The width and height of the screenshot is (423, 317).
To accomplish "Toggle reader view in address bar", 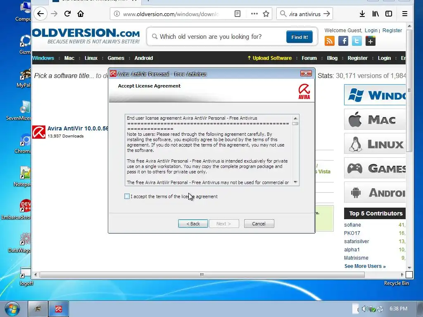I will (x=238, y=14).
